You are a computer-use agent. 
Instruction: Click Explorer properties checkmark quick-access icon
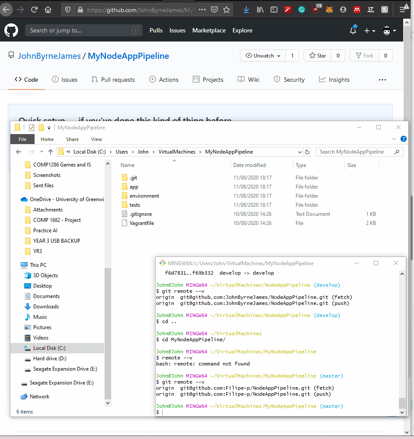(x=32, y=128)
